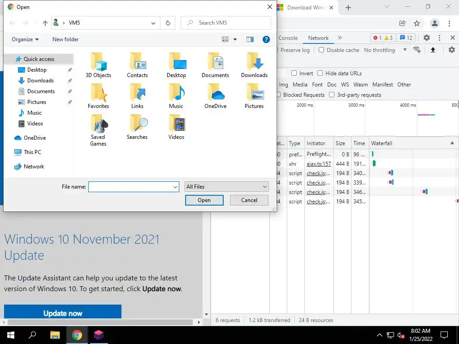Click the File name input field
This screenshot has width=459, height=344.
(x=130, y=187)
